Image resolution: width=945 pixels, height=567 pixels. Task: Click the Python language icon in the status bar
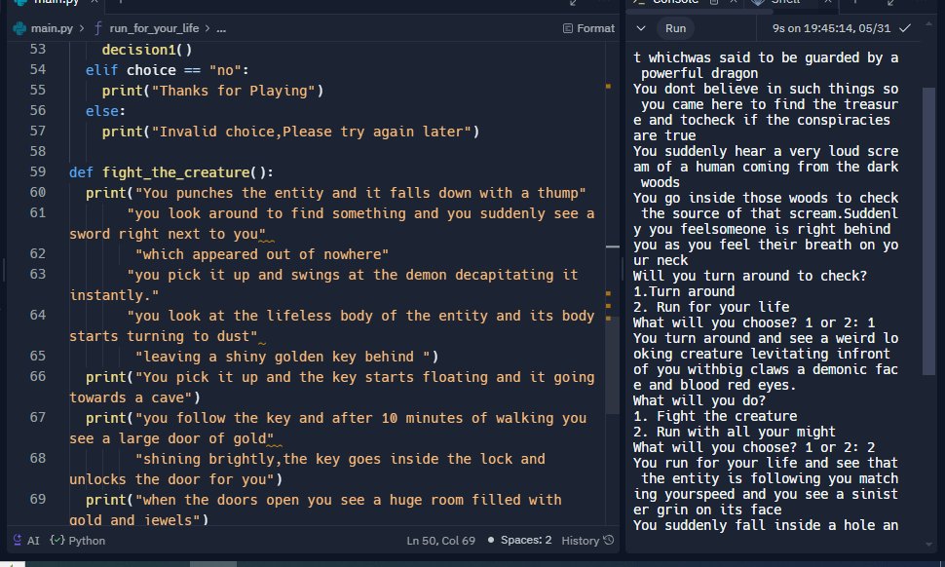click(56, 540)
